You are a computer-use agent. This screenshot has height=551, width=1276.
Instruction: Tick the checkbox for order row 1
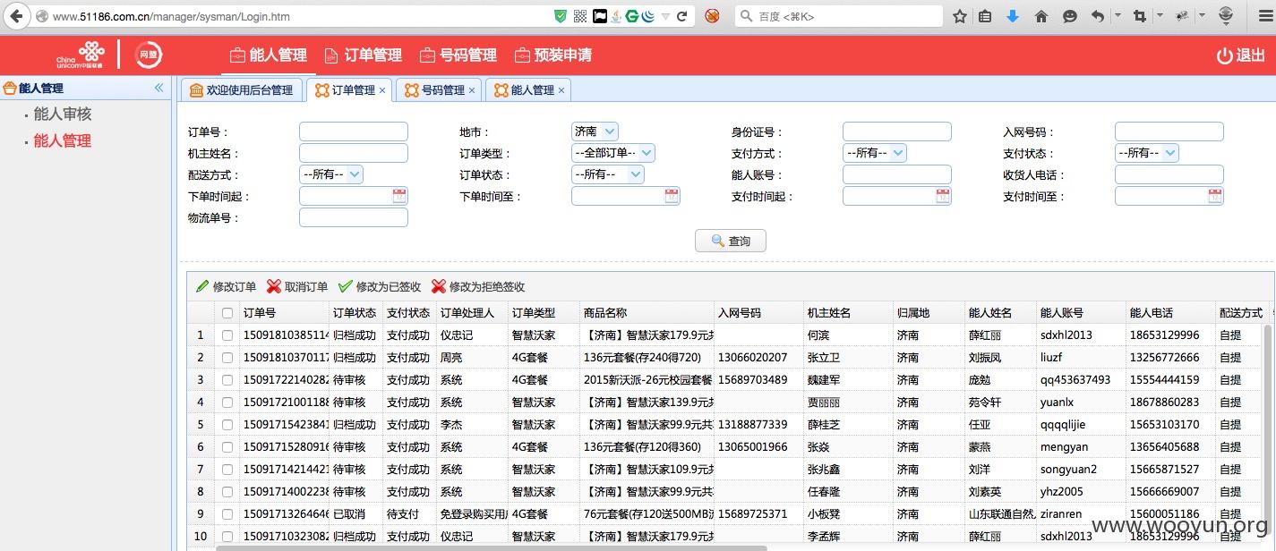[227, 335]
